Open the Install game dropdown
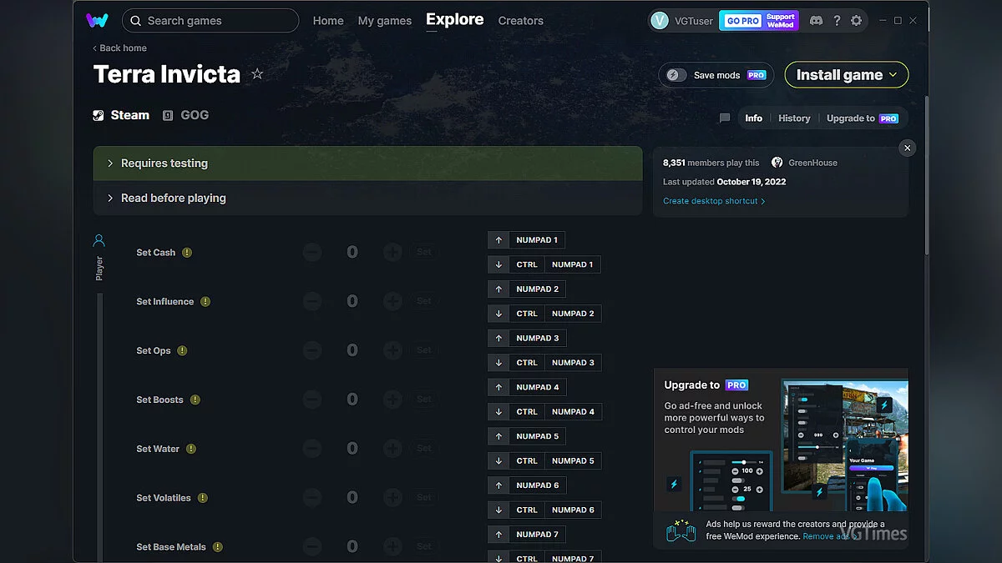1002x563 pixels. click(847, 75)
